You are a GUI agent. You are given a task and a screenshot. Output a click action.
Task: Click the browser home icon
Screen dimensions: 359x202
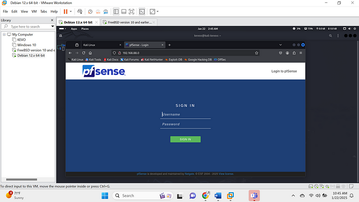coord(91,53)
